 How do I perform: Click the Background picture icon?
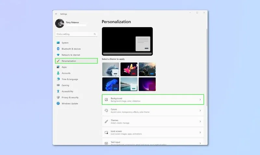click(x=106, y=100)
